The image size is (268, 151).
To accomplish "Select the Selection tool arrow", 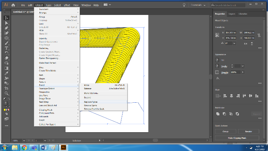I will pos(7,18).
